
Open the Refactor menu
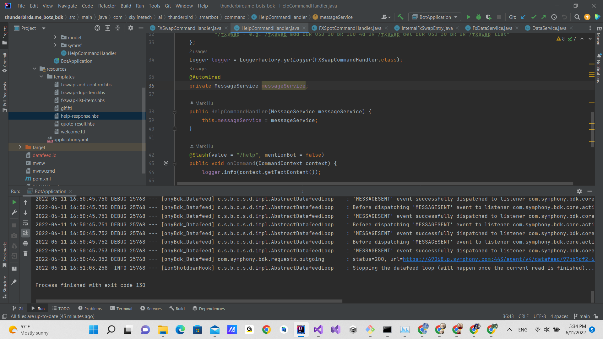click(x=107, y=6)
